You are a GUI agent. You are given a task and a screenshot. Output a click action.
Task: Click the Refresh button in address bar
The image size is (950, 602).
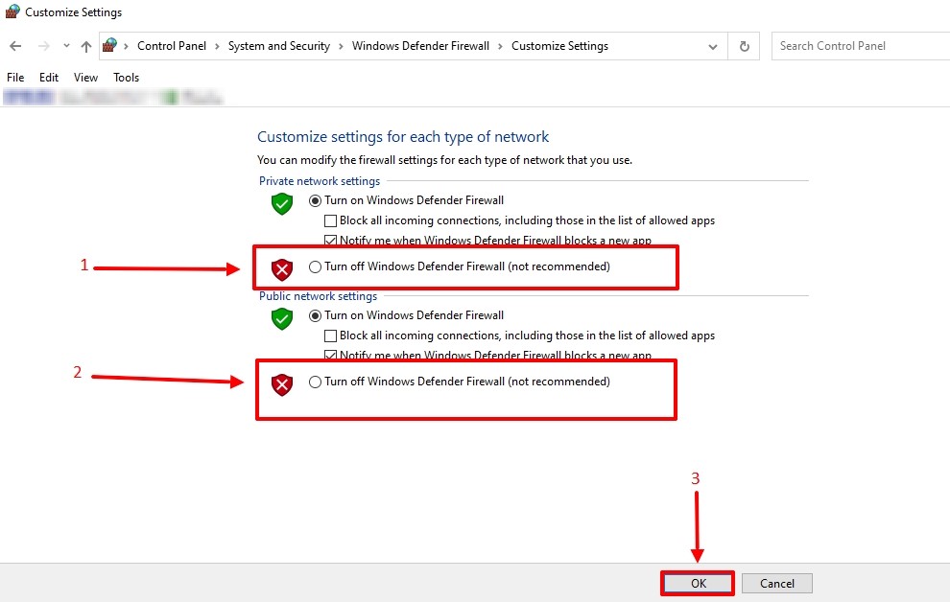click(744, 46)
